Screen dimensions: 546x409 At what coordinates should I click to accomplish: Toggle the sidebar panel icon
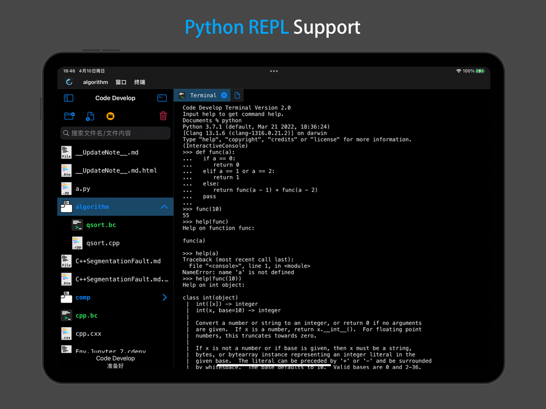pos(69,98)
